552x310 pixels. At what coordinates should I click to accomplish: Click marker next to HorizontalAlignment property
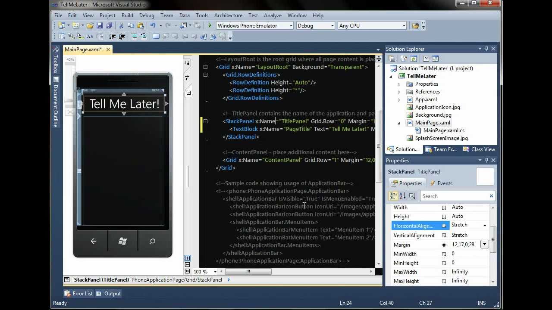(444, 226)
